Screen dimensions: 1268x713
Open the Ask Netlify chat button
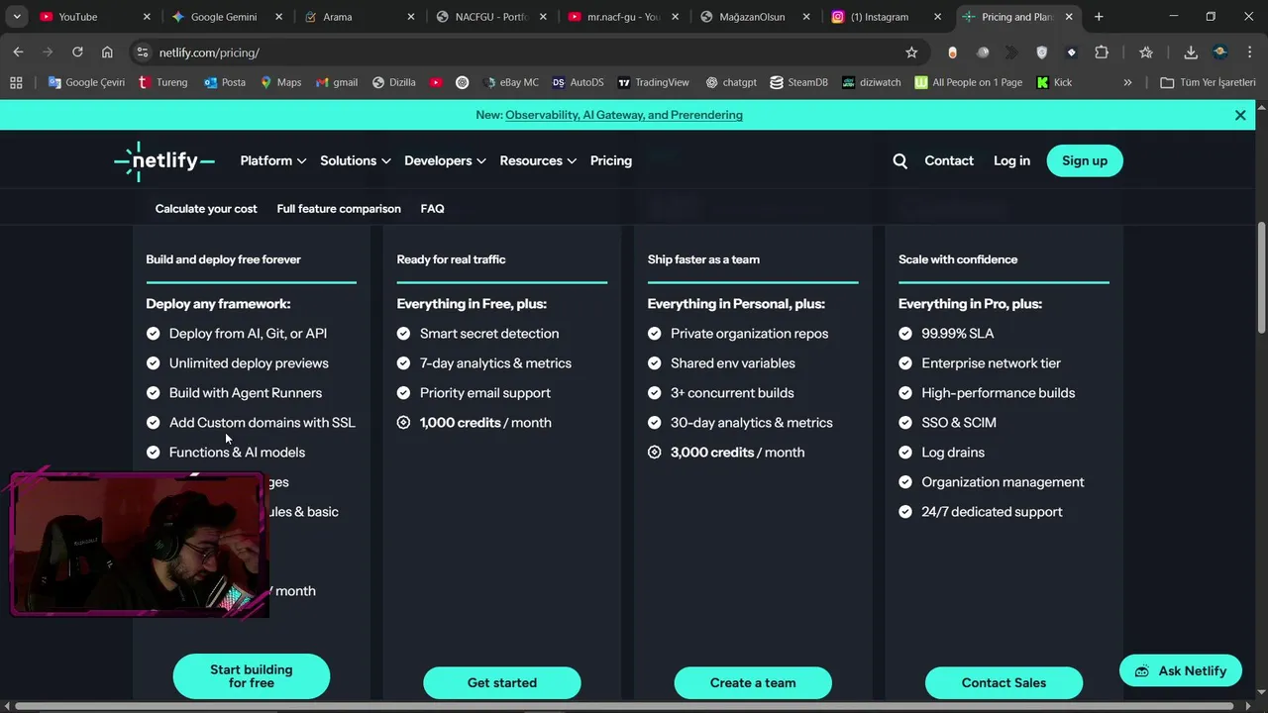point(1181,670)
